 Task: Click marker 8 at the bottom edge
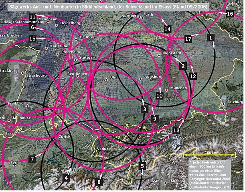[99, 182]
